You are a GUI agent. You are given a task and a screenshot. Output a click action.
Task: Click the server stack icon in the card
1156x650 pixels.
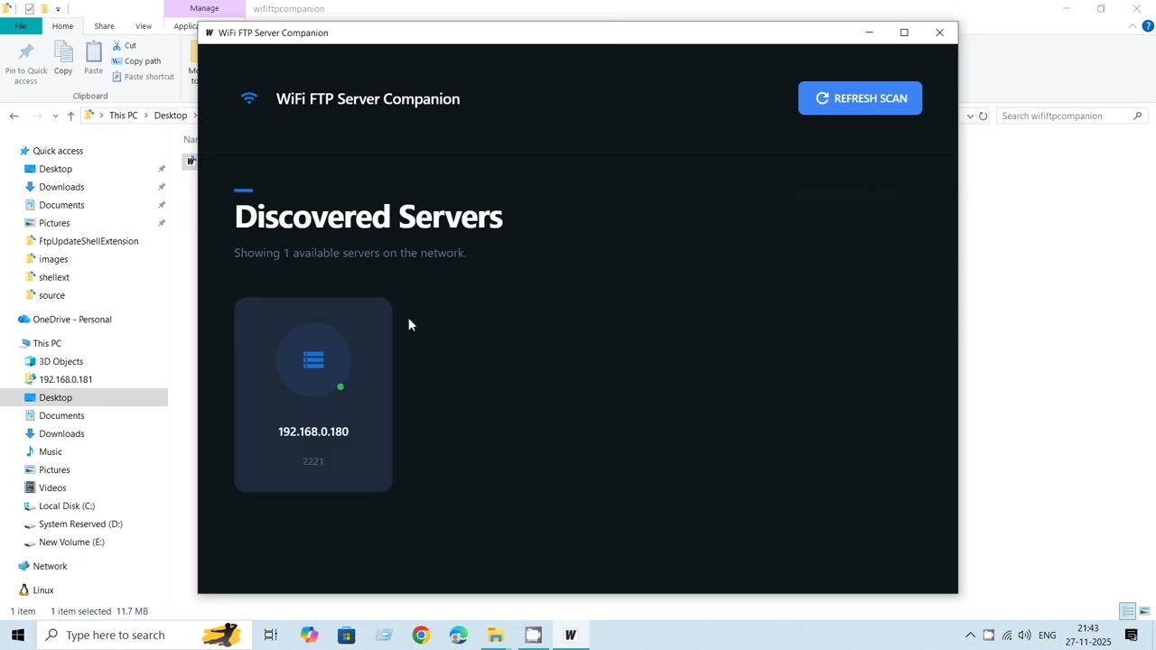coord(313,360)
